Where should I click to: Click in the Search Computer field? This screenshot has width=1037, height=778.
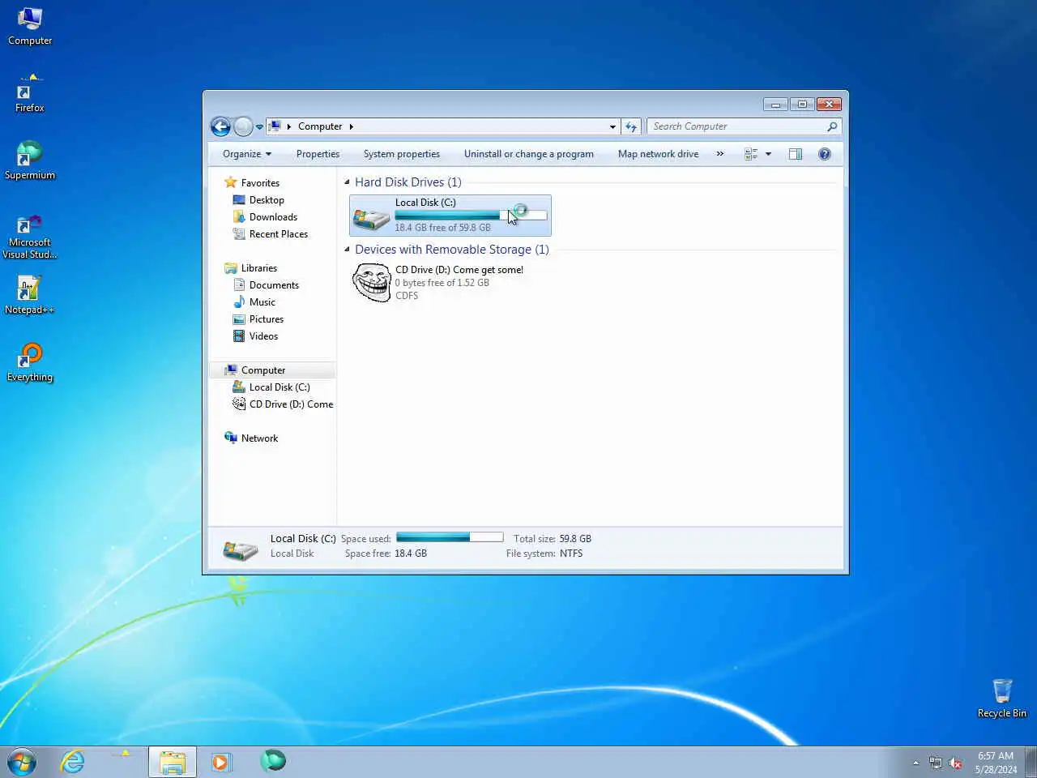737,126
